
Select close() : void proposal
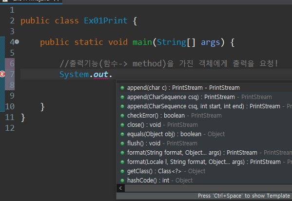click(205, 125)
